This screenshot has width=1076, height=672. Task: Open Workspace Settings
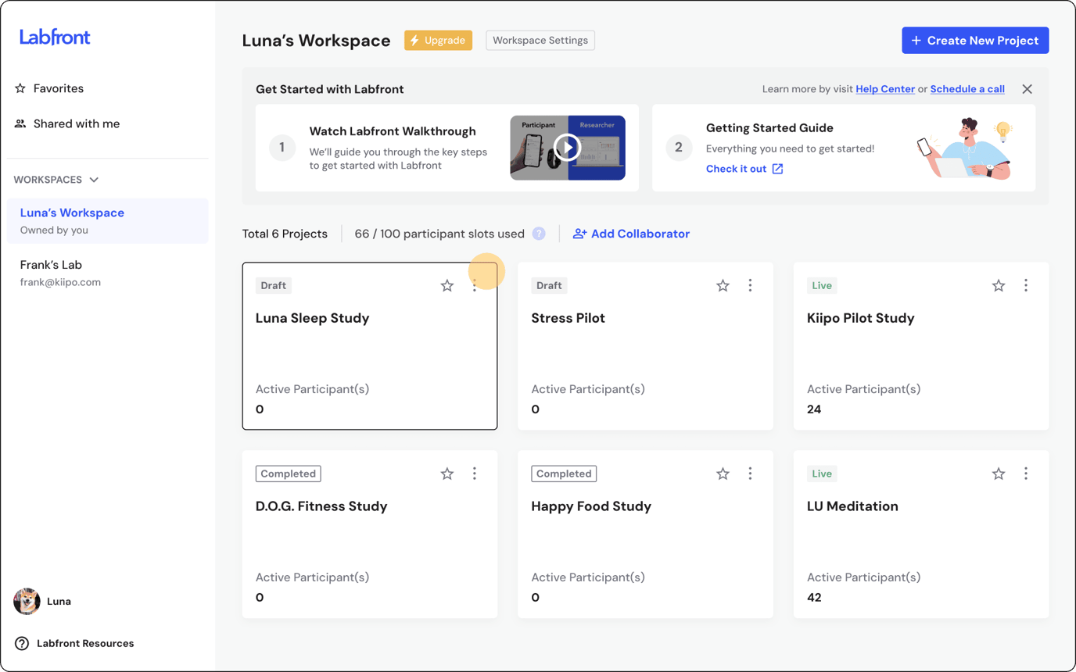(x=540, y=40)
